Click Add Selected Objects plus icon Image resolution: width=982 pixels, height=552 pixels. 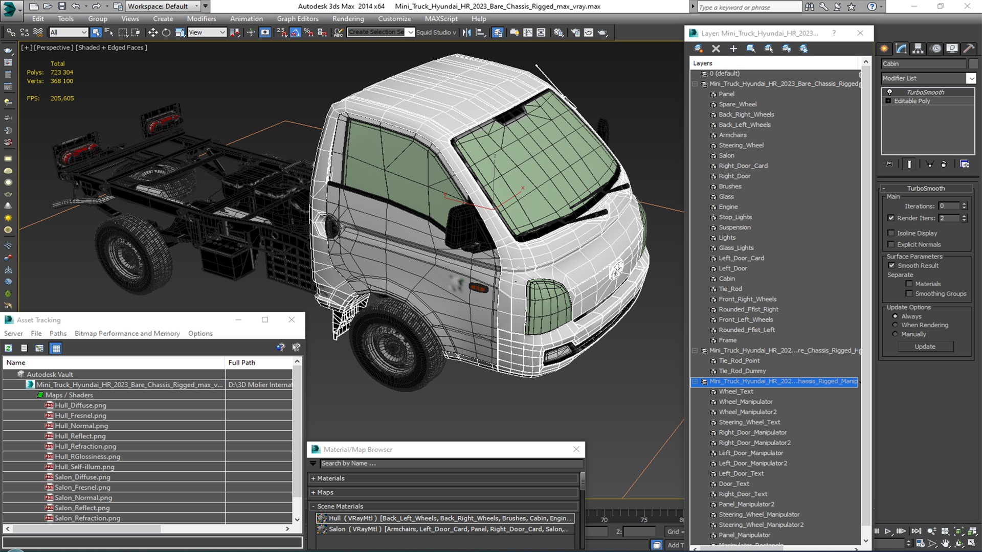click(733, 49)
